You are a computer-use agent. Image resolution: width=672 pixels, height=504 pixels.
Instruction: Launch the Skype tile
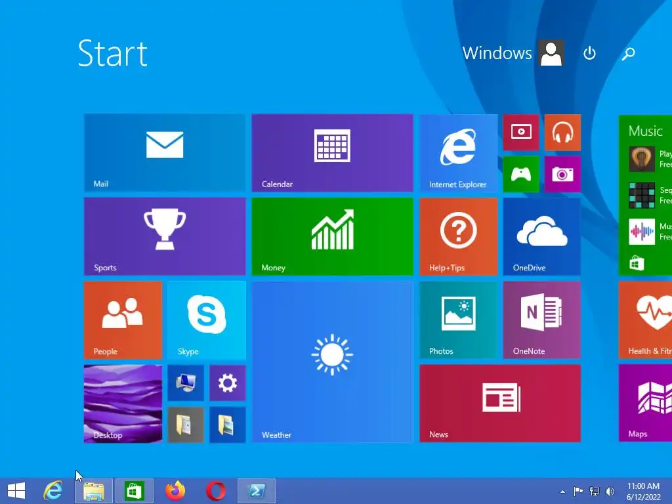[x=207, y=320]
